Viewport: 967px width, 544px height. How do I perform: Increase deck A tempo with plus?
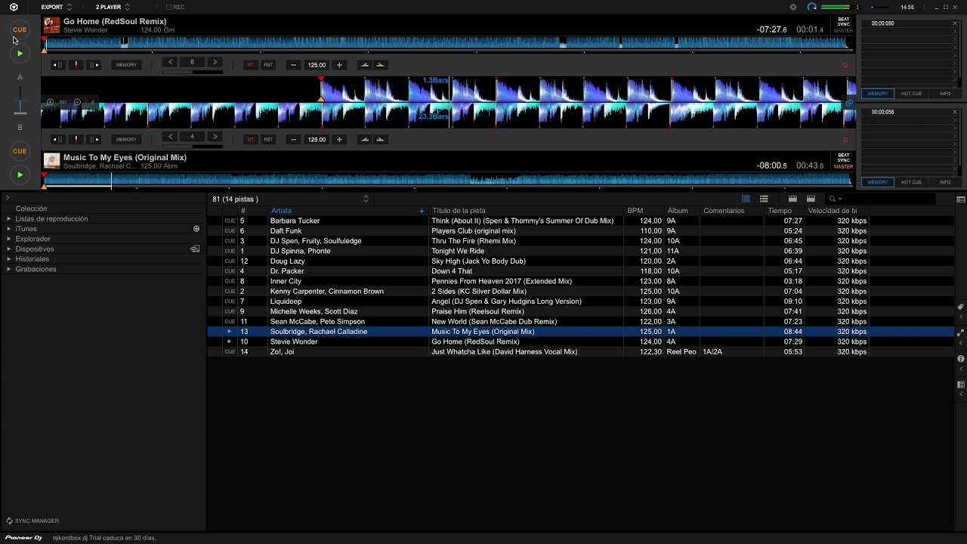point(339,65)
